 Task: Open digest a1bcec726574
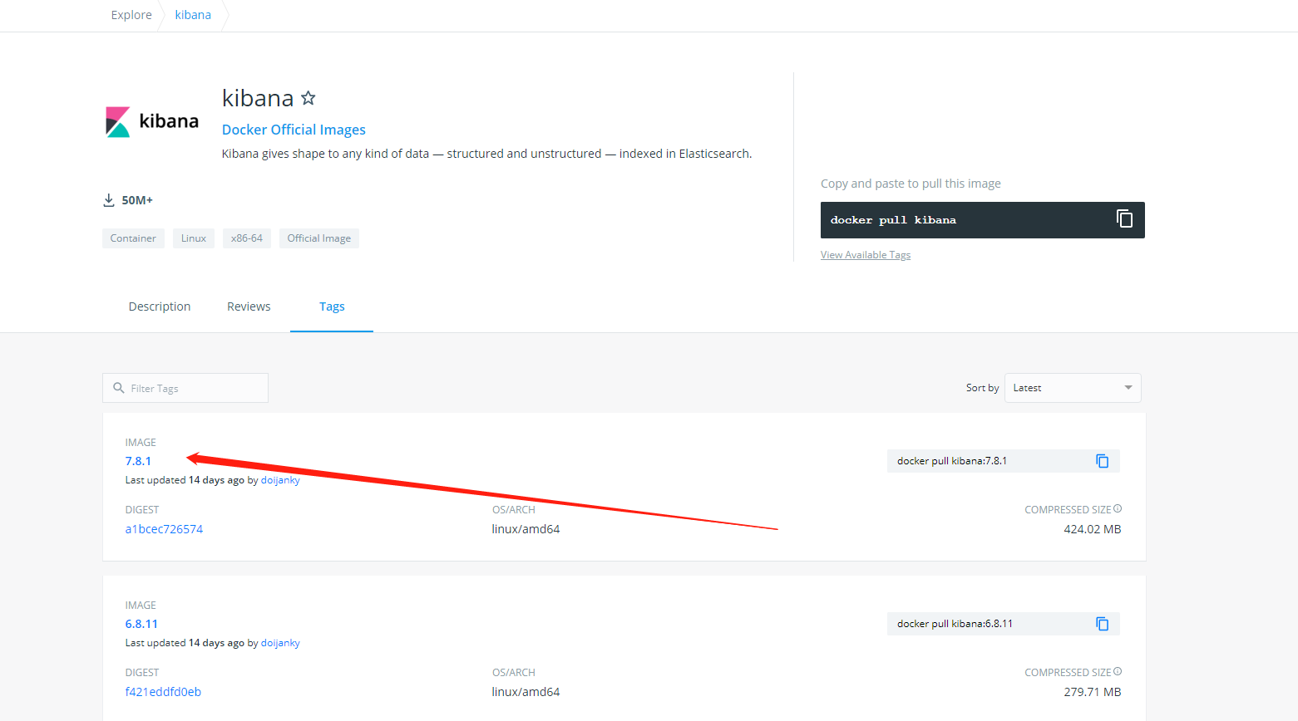(164, 529)
